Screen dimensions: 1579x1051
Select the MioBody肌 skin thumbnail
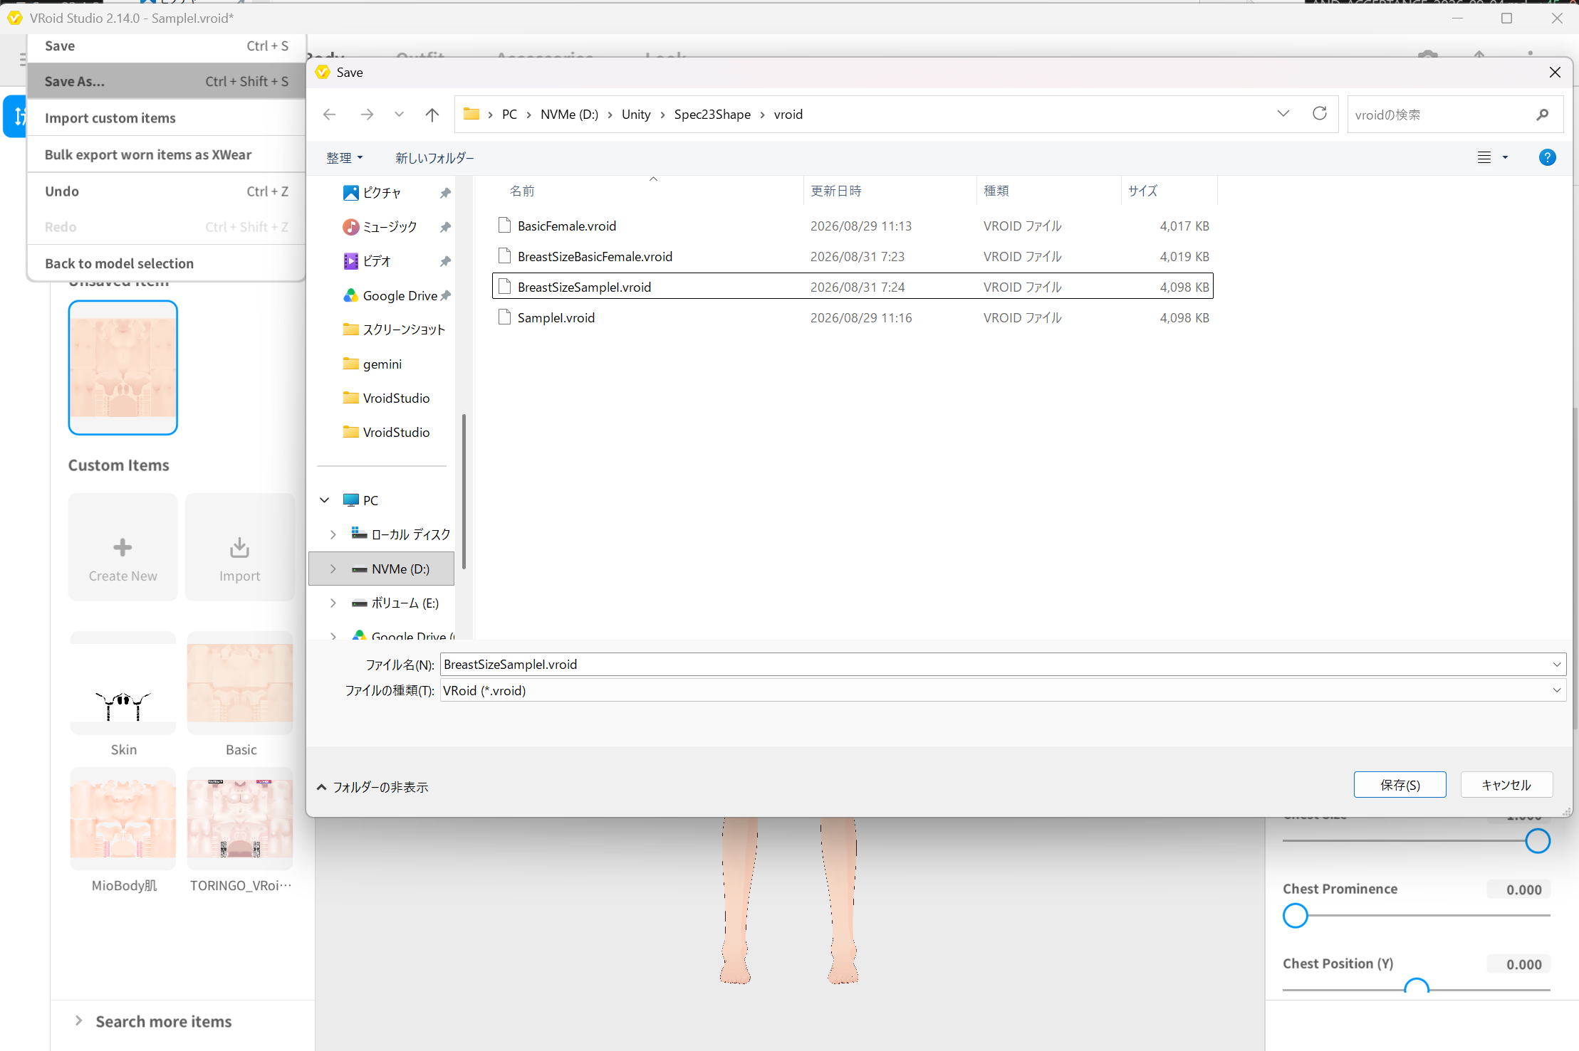[x=123, y=818]
